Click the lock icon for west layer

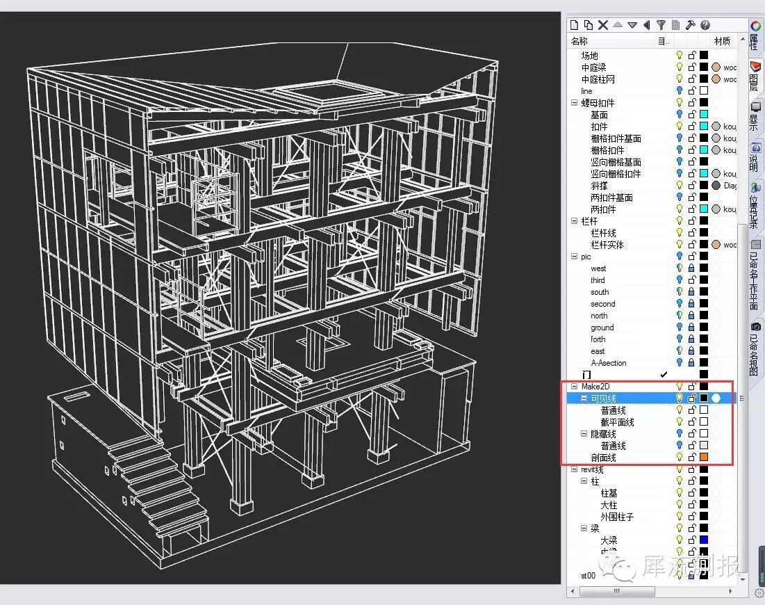(691, 268)
